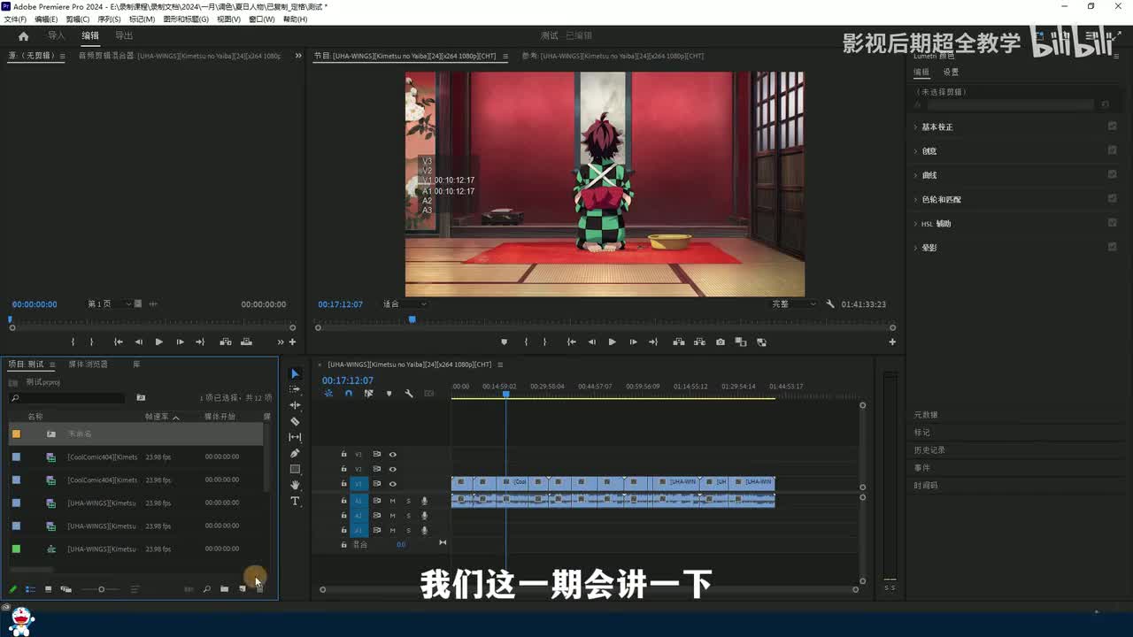Screen dimensions: 1133x637
Task: Open the 序列(S) menu
Action: [109, 19]
